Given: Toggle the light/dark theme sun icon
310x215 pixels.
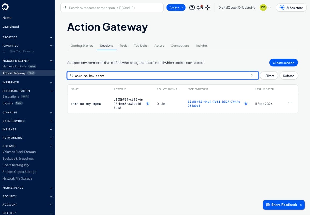Looking at the screenshot, I should (x=207, y=8).
